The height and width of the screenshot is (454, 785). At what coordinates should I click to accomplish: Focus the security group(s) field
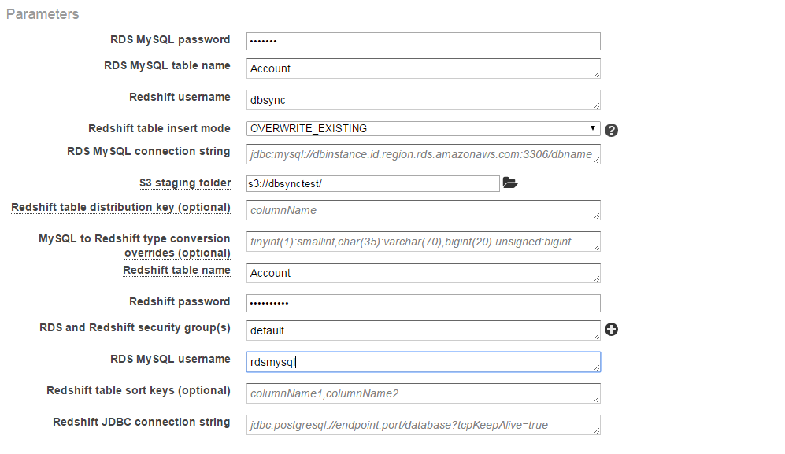[x=423, y=330]
